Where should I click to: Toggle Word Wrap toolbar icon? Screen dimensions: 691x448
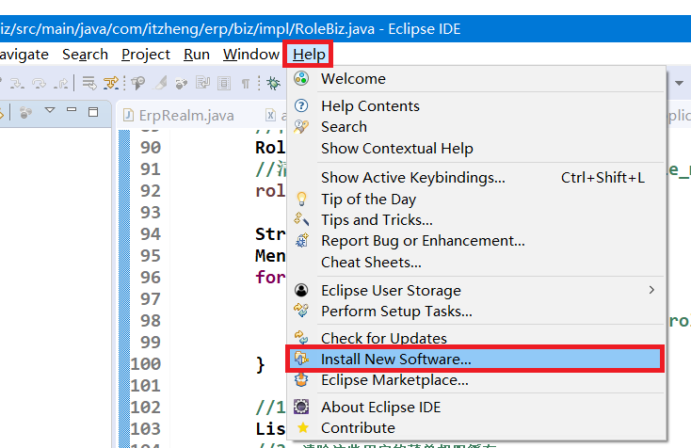(202, 83)
